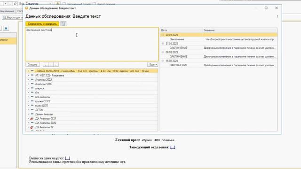Select the 'АГ, ИБС, СД - Разуваева' text

(49, 76)
